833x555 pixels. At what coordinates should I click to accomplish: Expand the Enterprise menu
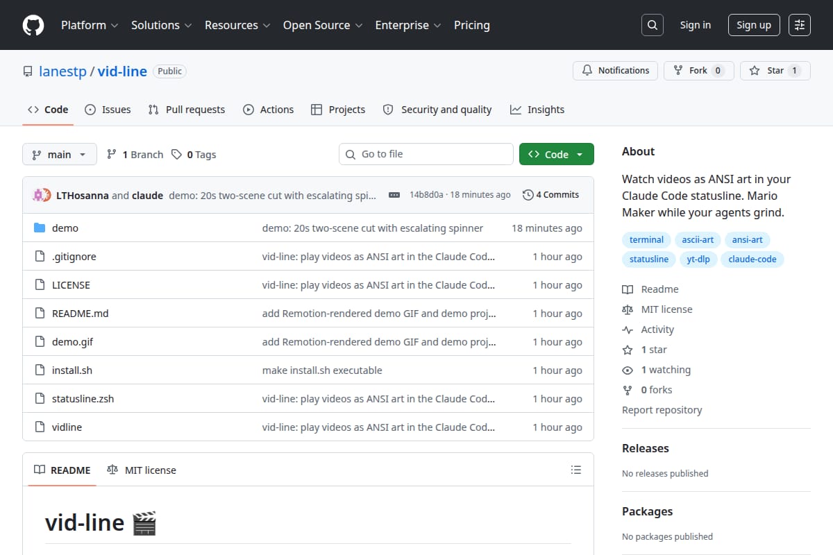tap(408, 25)
